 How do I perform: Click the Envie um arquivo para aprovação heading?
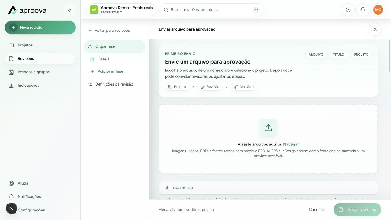(x=208, y=62)
